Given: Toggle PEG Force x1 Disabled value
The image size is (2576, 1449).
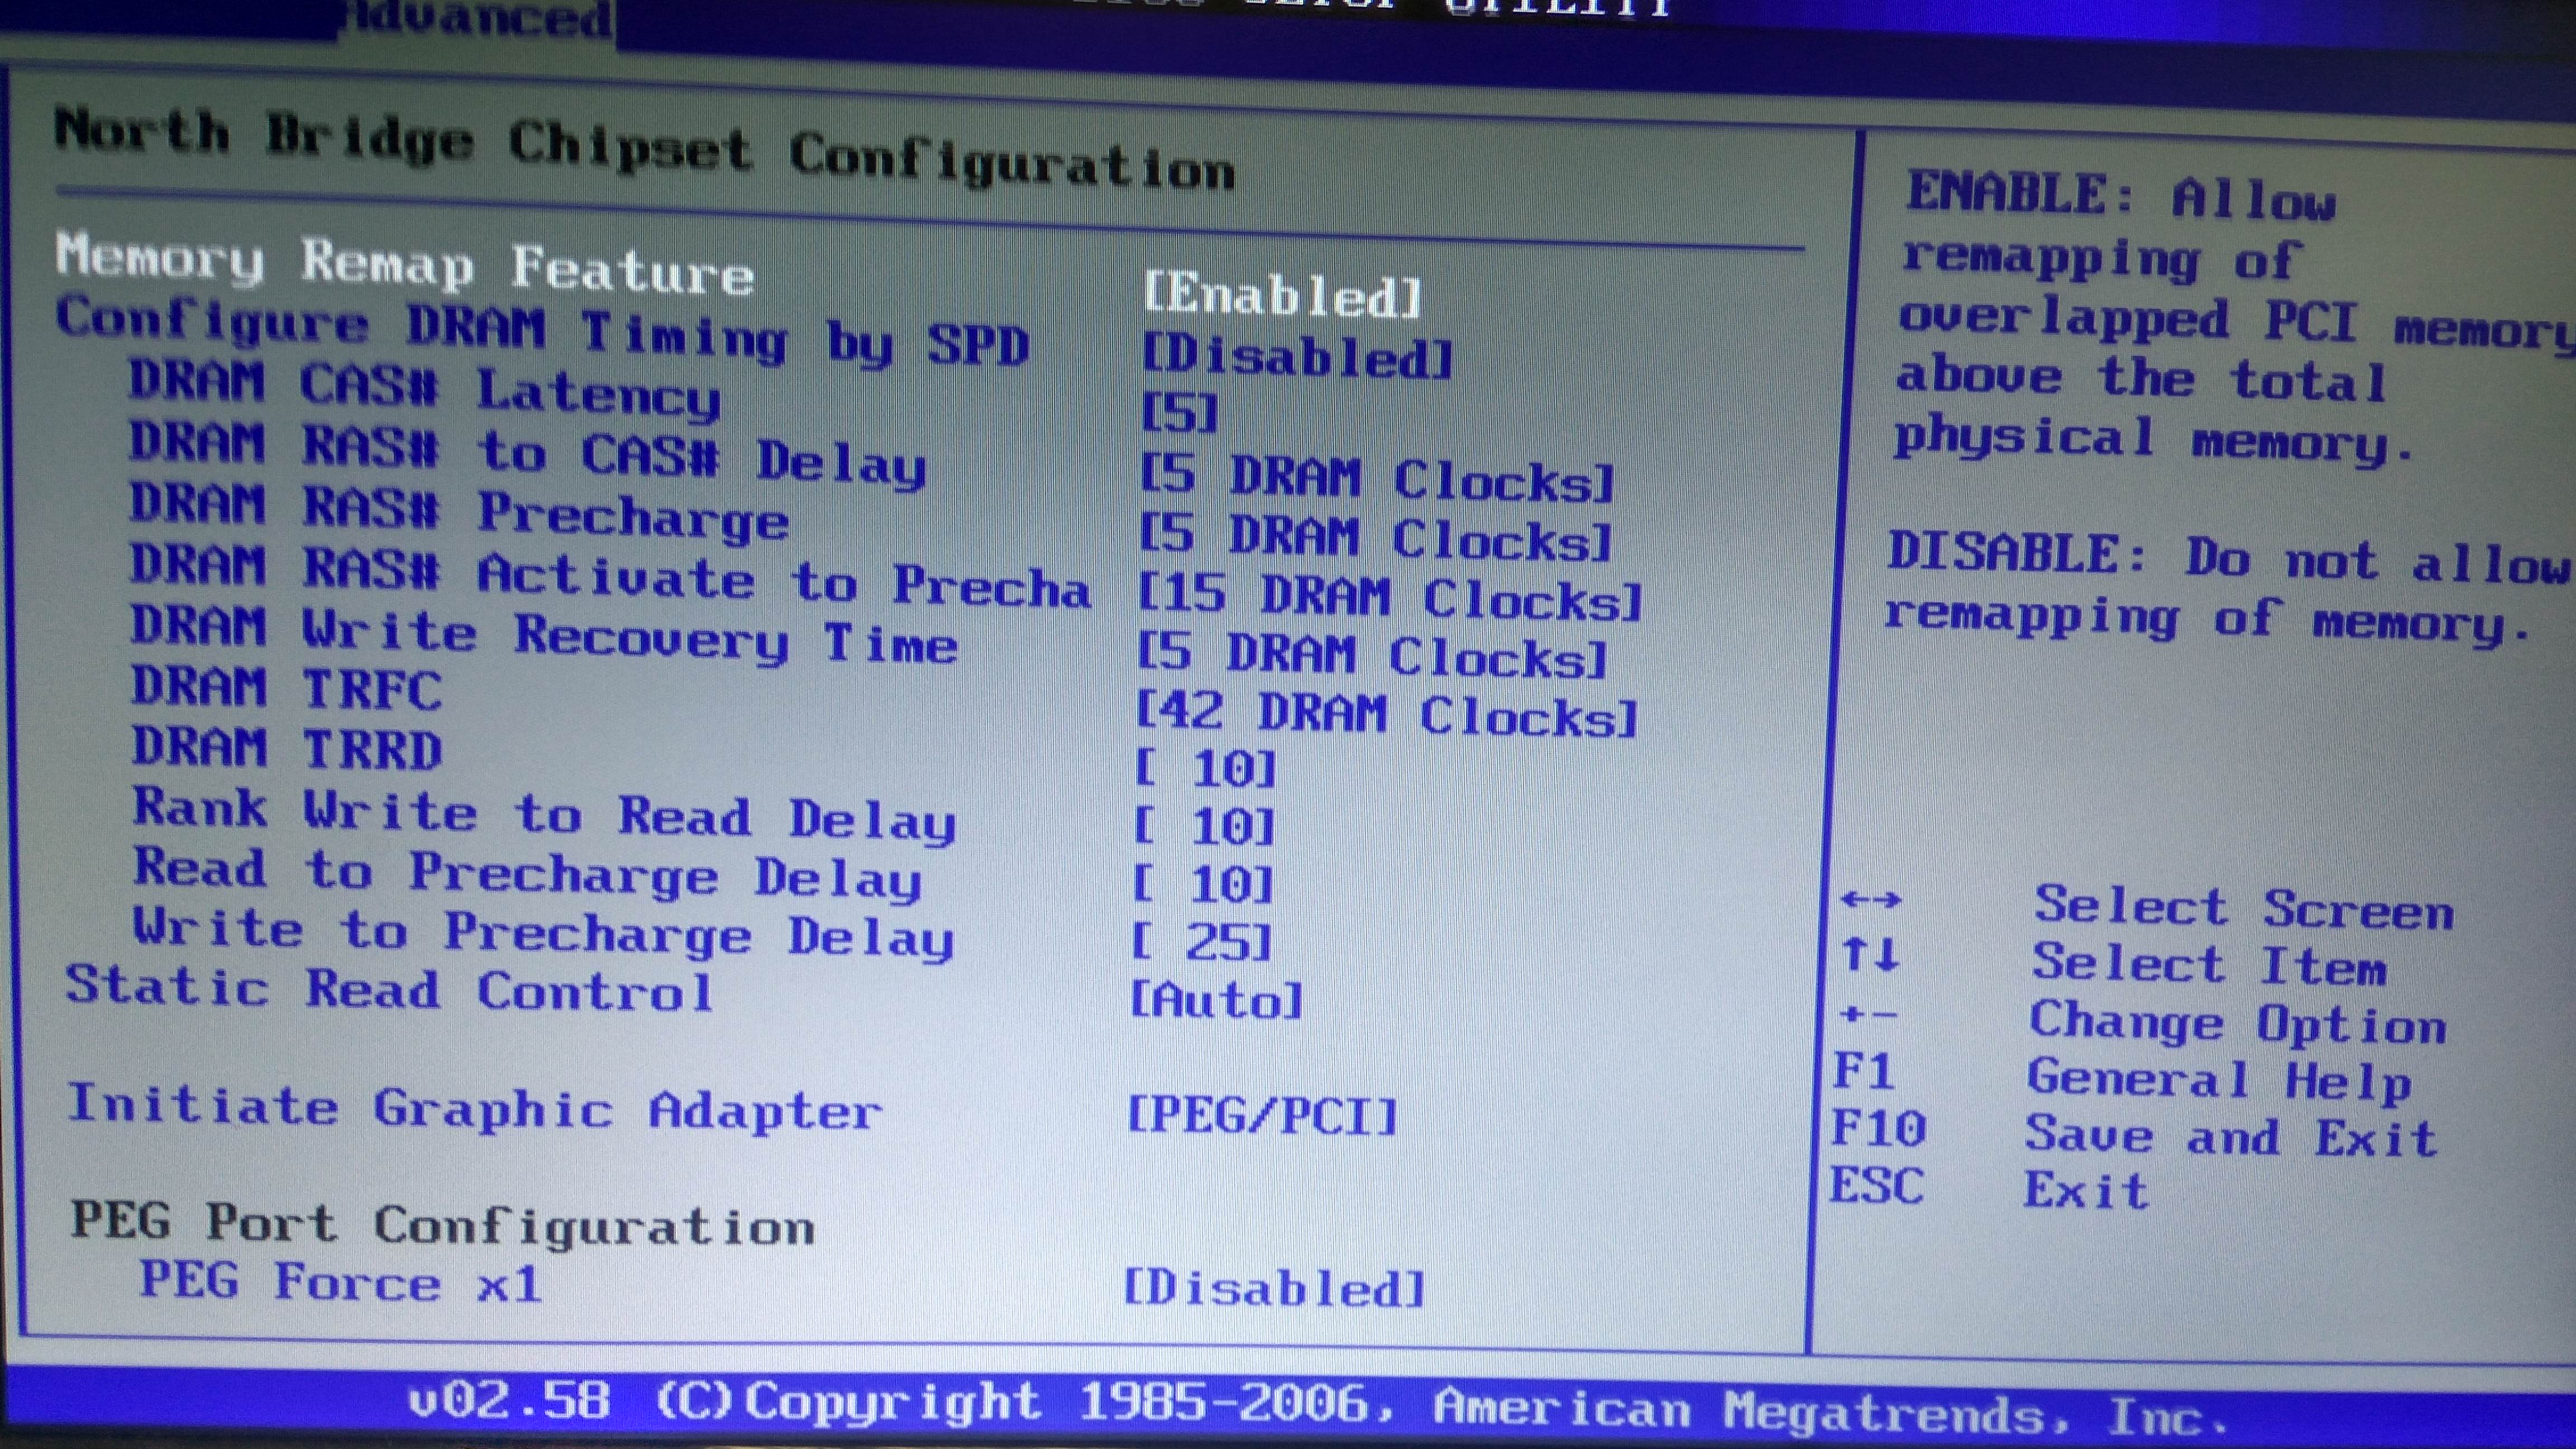Looking at the screenshot, I should 1273,1287.
